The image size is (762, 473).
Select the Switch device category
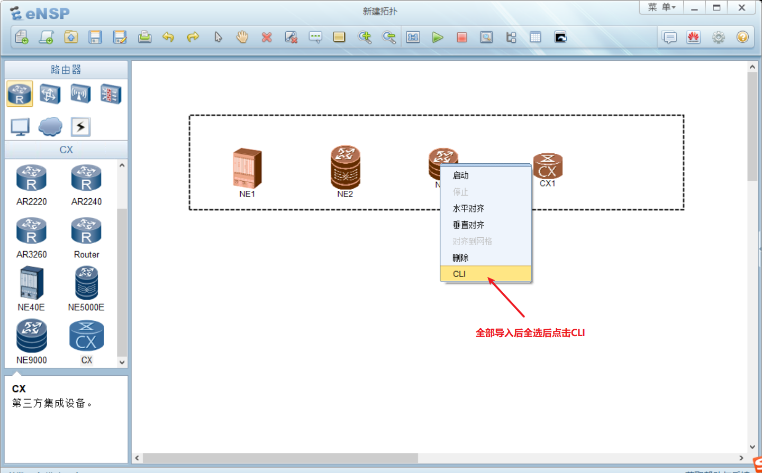(50, 94)
